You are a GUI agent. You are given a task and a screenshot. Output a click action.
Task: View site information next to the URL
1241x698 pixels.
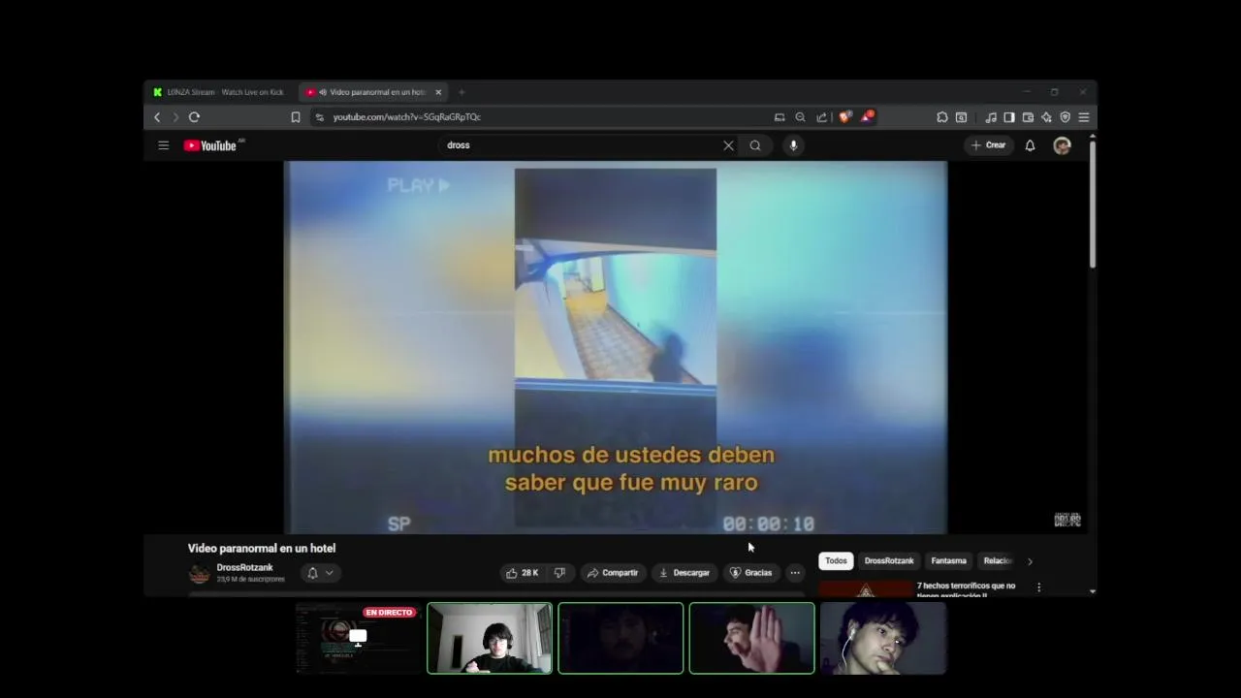[x=320, y=117]
